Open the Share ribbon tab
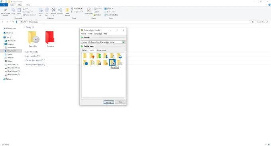 tap(20, 5)
